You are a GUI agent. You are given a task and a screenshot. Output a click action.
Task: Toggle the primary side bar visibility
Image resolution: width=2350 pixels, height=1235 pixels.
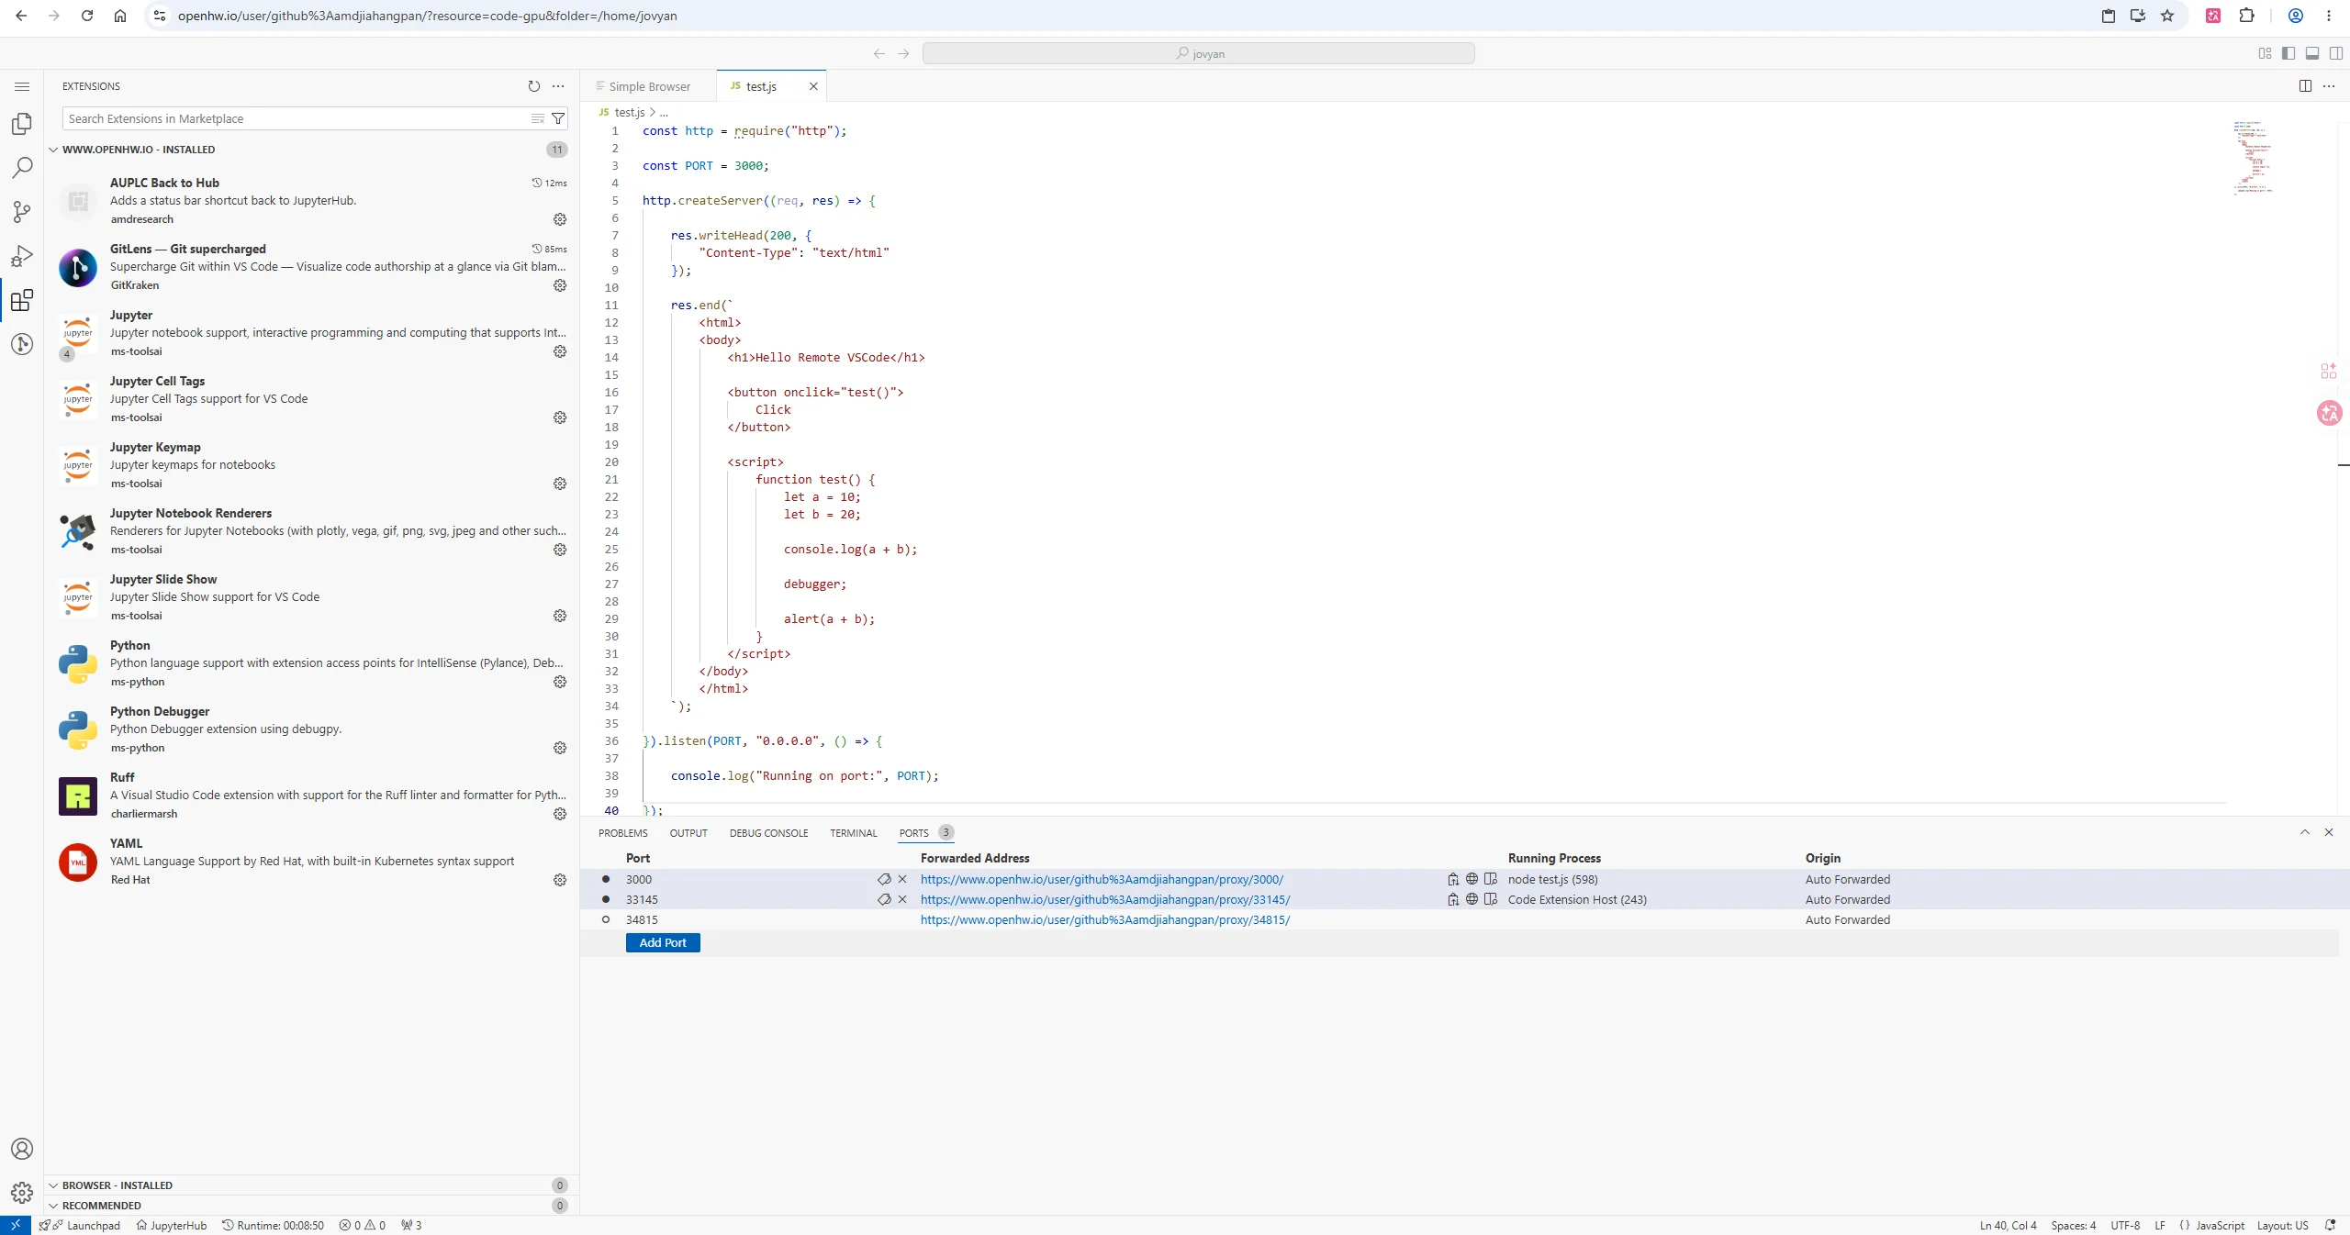tap(2288, 53)
